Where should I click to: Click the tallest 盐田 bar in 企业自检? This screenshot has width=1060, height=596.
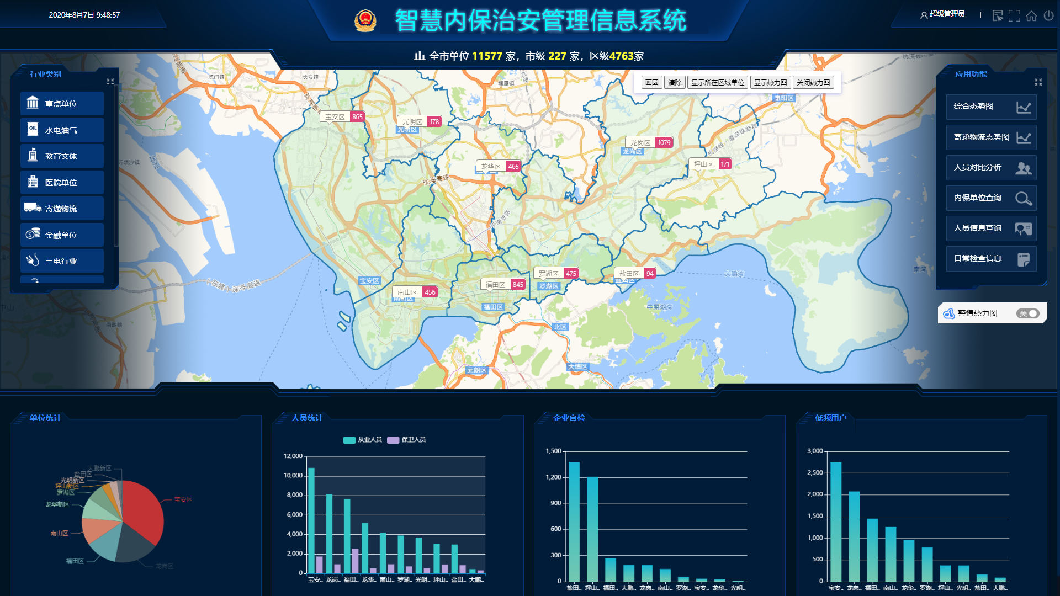[574, 521]
